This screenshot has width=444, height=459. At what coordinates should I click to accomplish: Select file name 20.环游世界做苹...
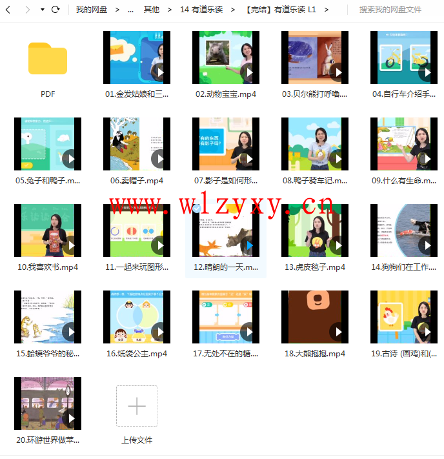[48, 440]
